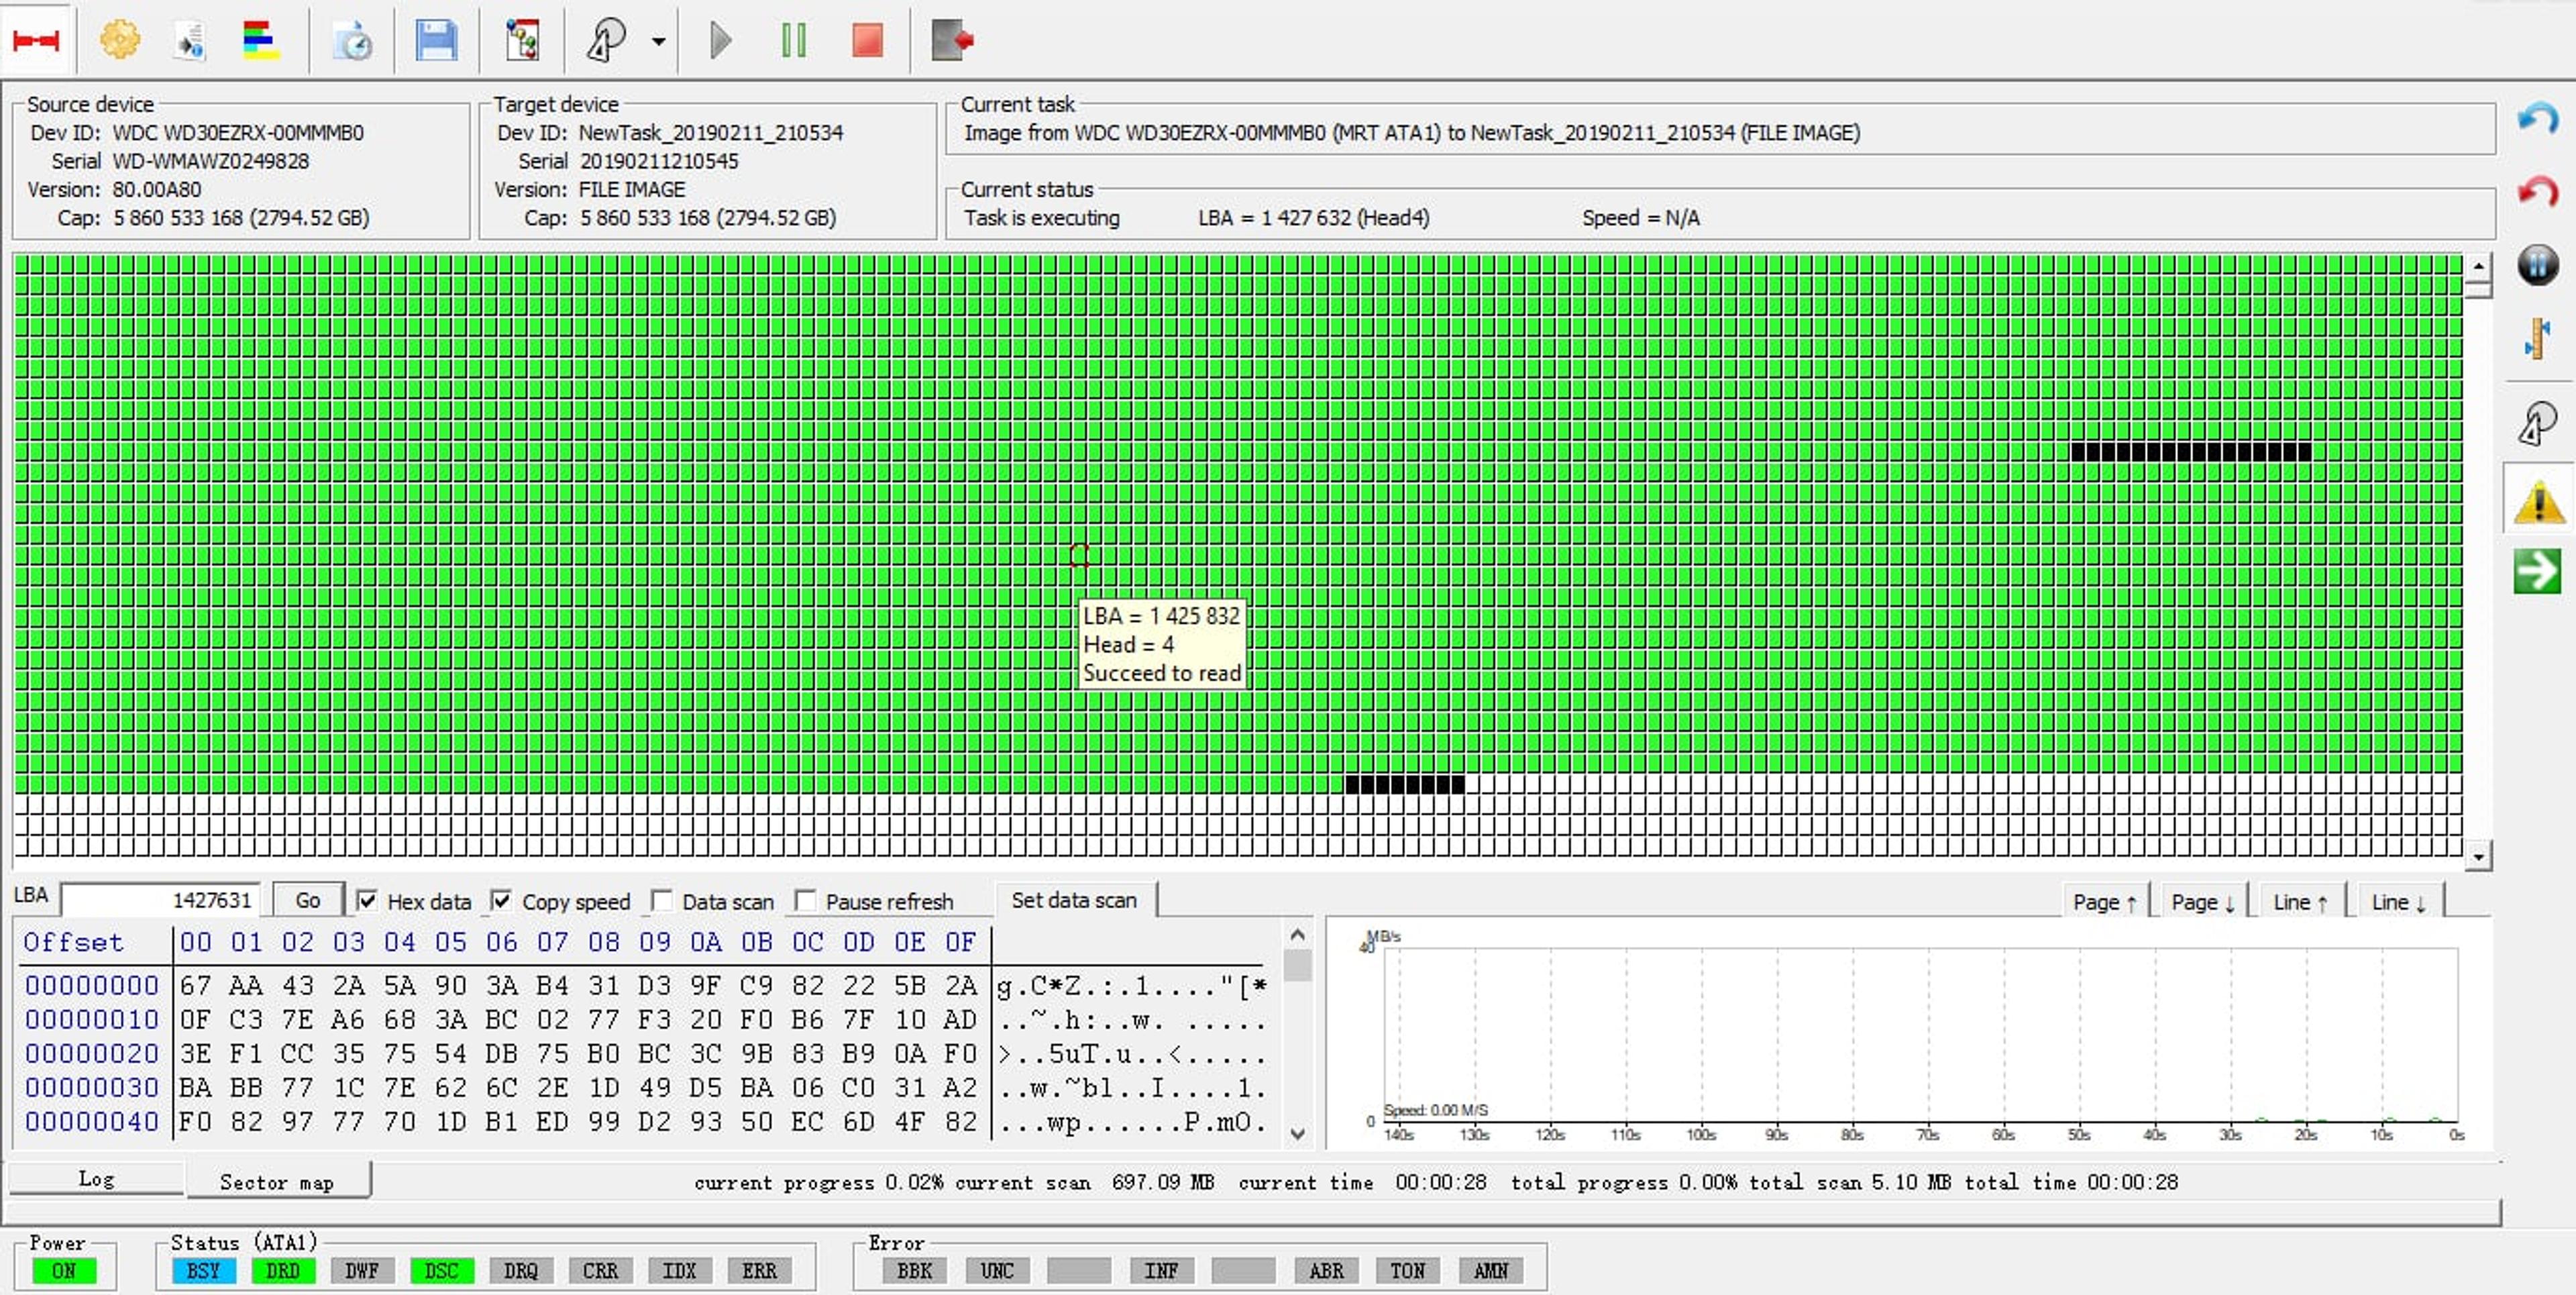Click hex view scrollbar up arrow

[1297, 935]
